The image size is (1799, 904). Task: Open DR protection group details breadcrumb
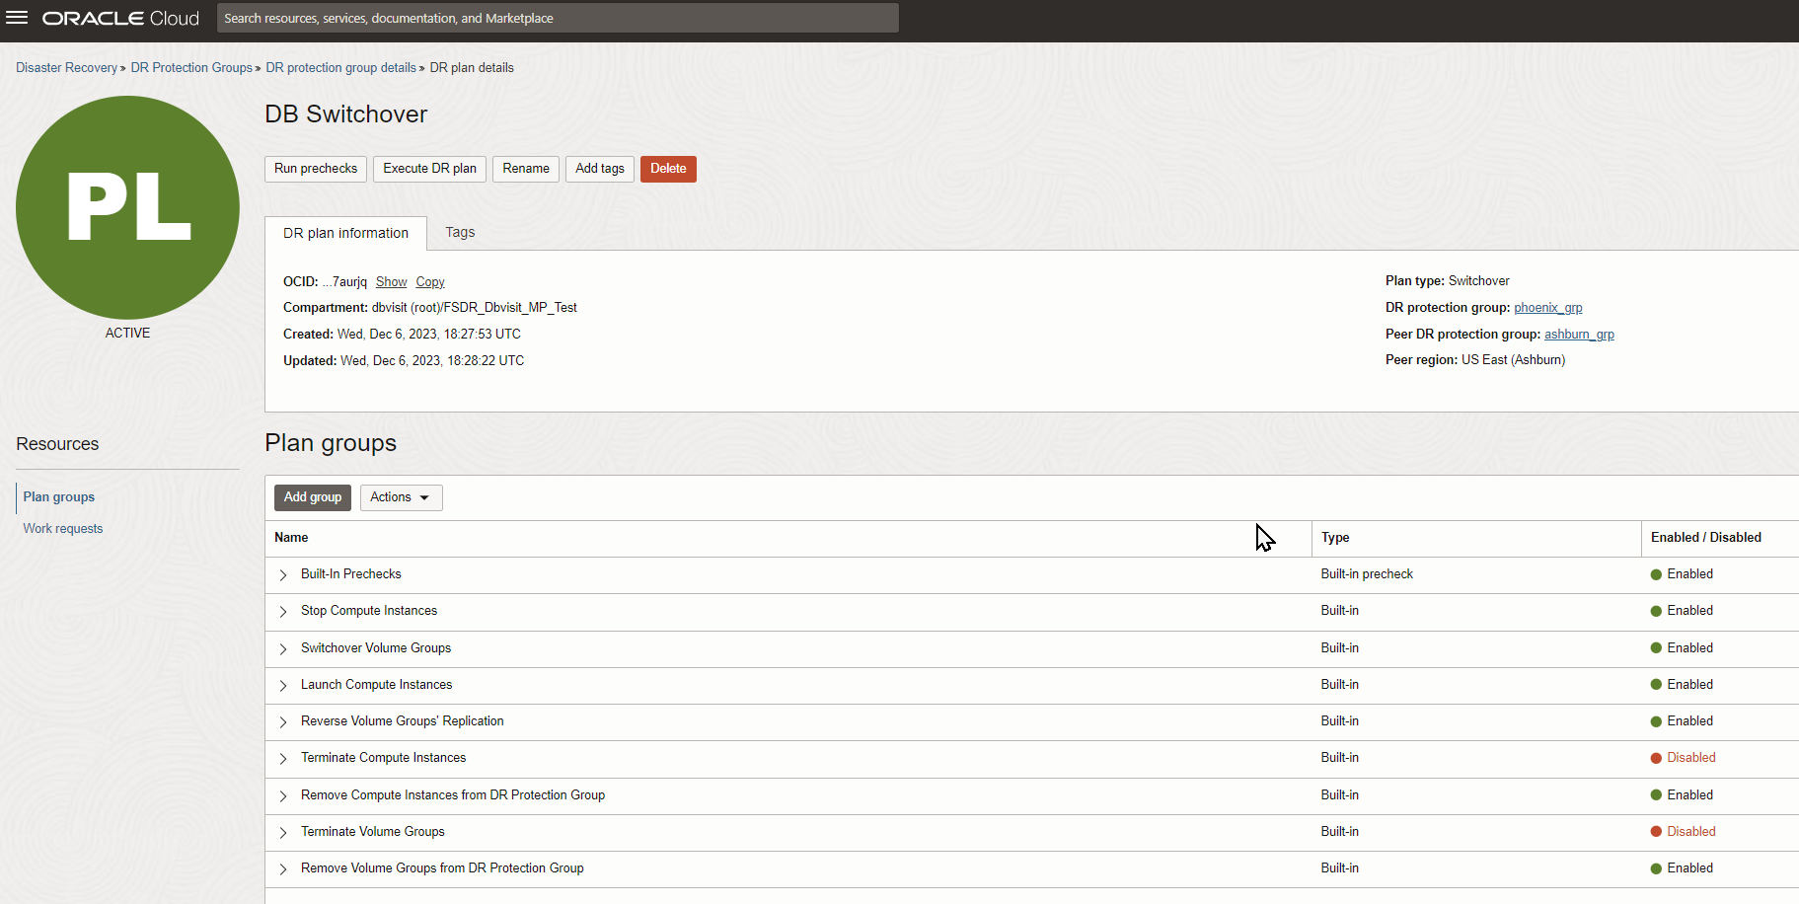[340, 68]
